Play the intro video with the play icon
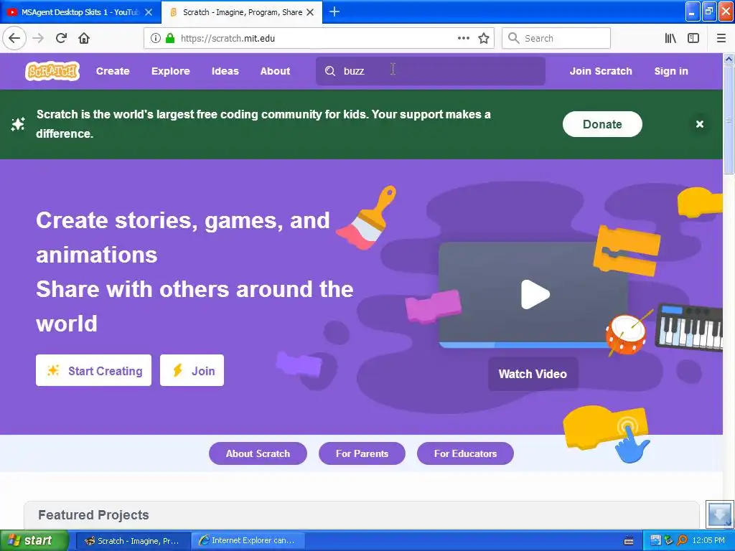The height and width of the screenshot is (551, 735). (535, 294)
